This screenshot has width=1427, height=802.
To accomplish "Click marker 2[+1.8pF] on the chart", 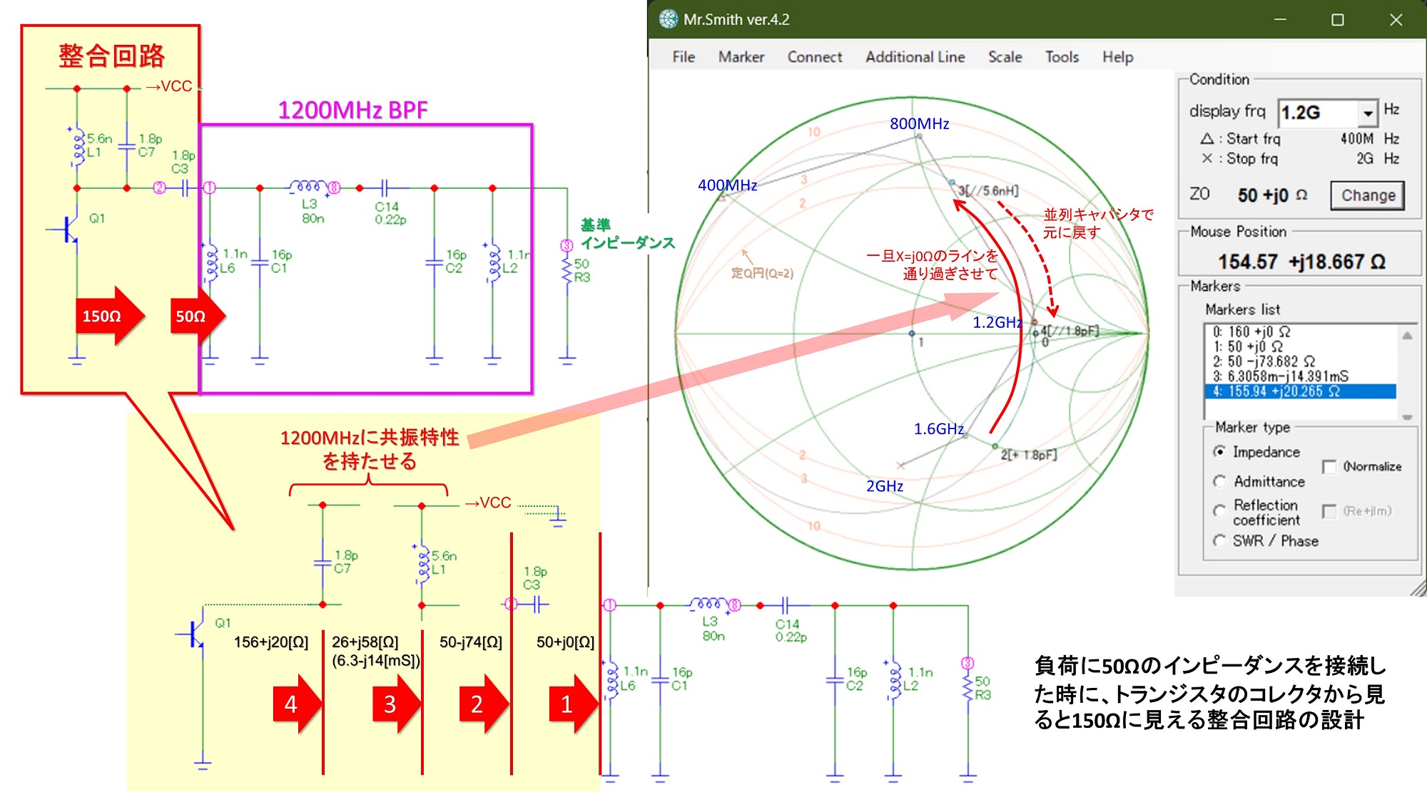I will (x=995, y=446).
